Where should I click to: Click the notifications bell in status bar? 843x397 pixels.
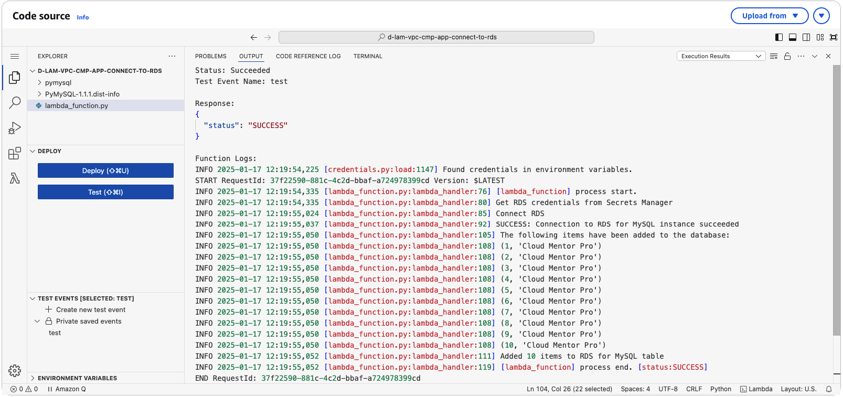[829, 389]
